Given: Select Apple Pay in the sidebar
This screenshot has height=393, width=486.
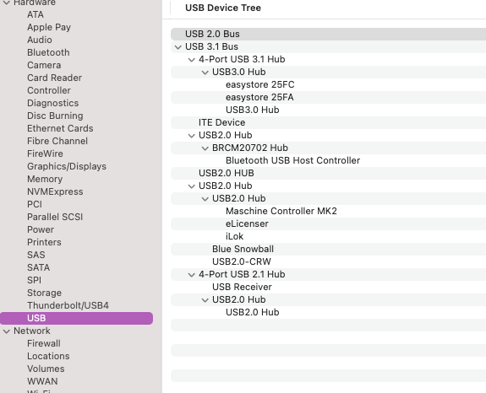Looking at the screenshot, I should click(49, 27).
